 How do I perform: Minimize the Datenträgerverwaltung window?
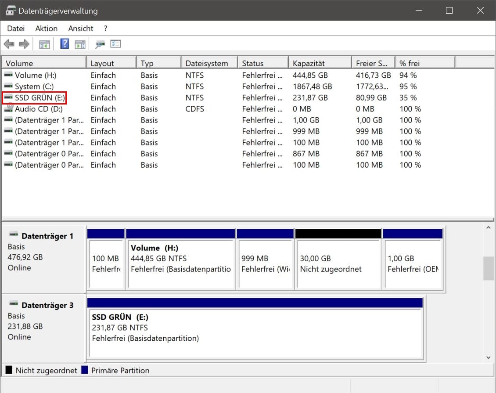coord(419,11)
